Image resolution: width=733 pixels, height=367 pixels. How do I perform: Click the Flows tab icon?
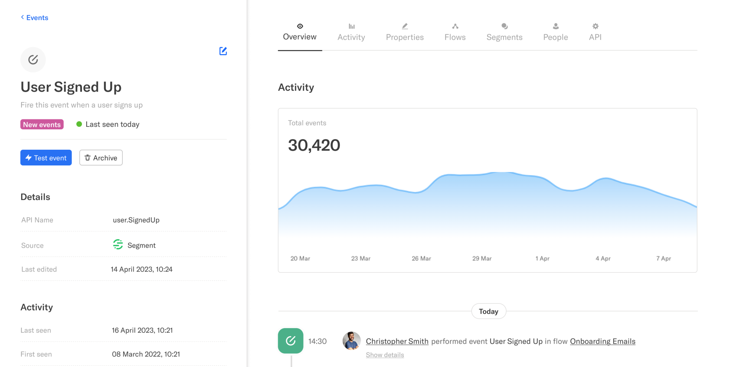[x=455, y=26]
